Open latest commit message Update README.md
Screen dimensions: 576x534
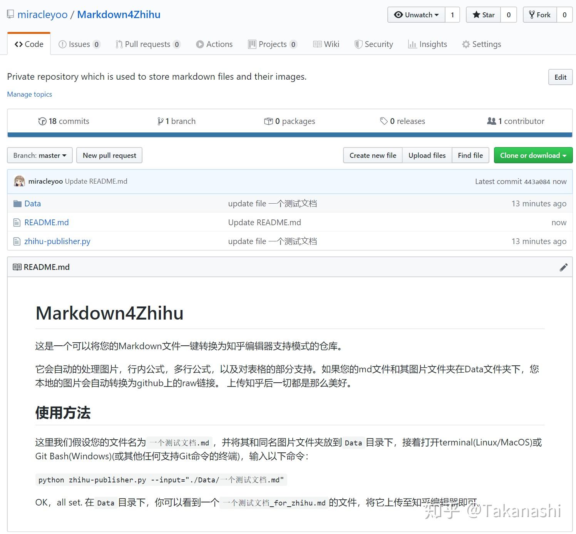point(96,181)
